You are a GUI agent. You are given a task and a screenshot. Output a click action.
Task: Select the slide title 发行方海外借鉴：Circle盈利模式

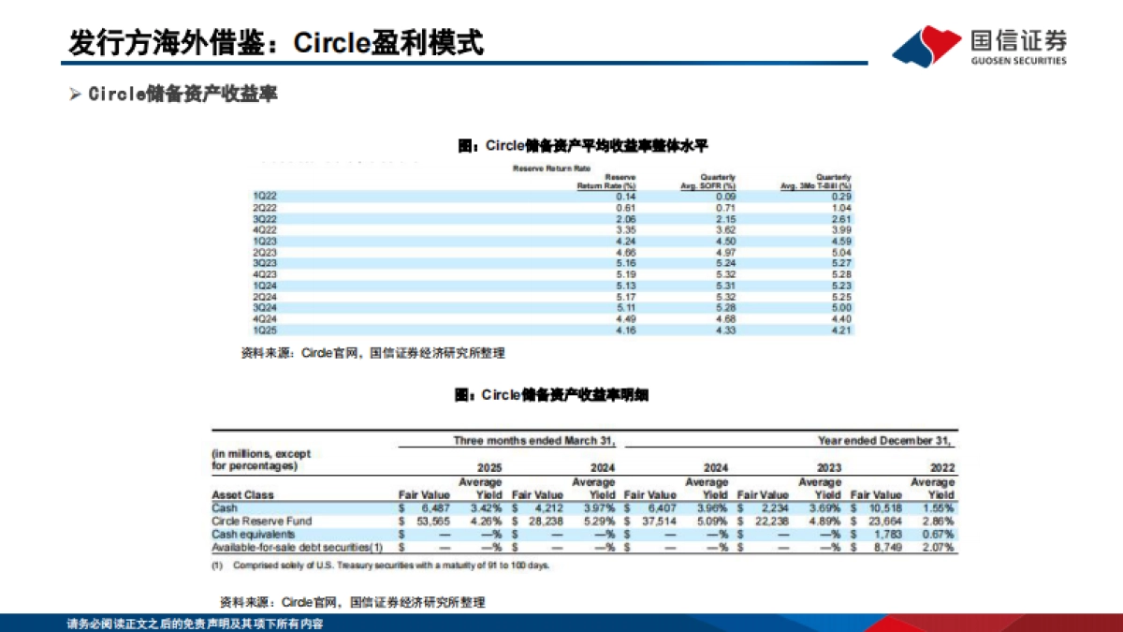tap(276, 42)
